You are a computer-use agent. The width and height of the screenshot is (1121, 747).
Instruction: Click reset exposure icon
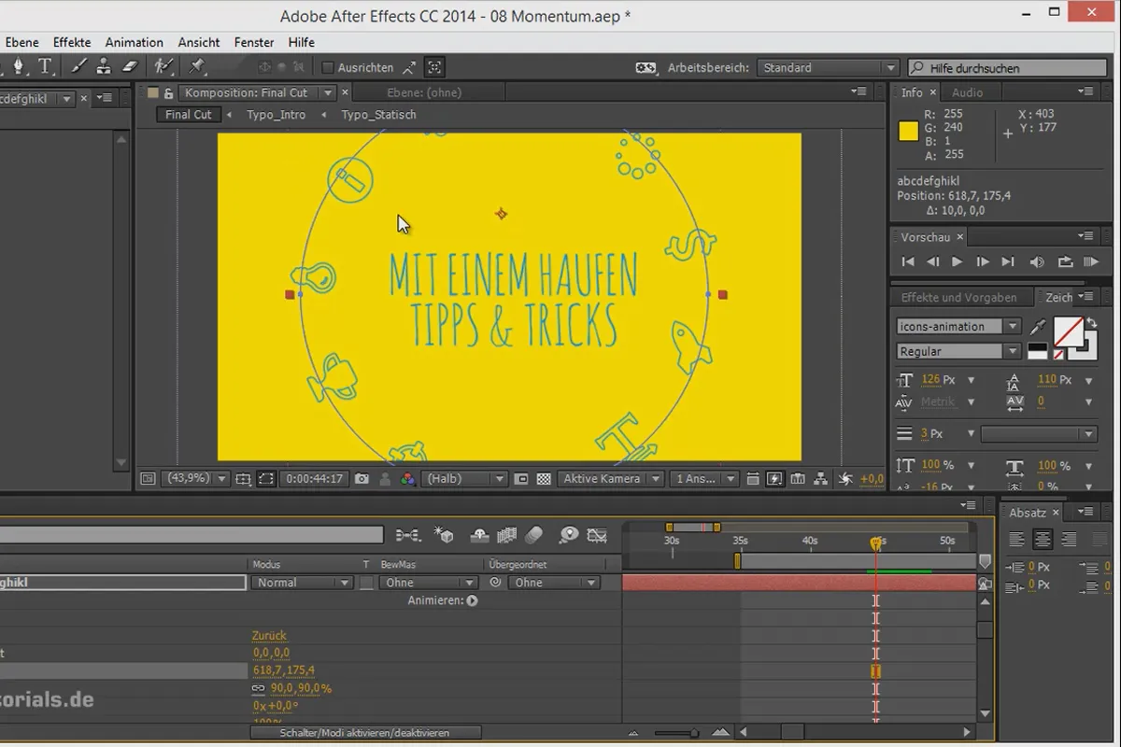844,479
